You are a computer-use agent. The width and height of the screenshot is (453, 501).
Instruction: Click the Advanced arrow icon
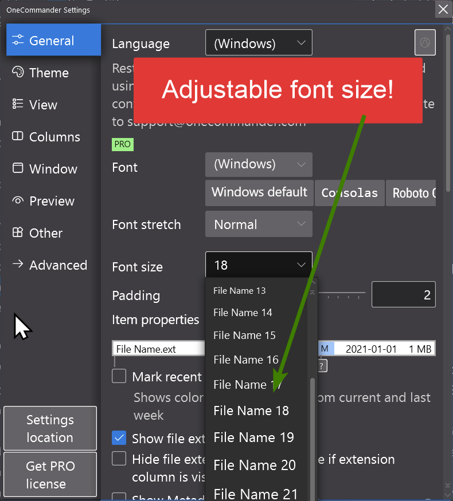18,265
